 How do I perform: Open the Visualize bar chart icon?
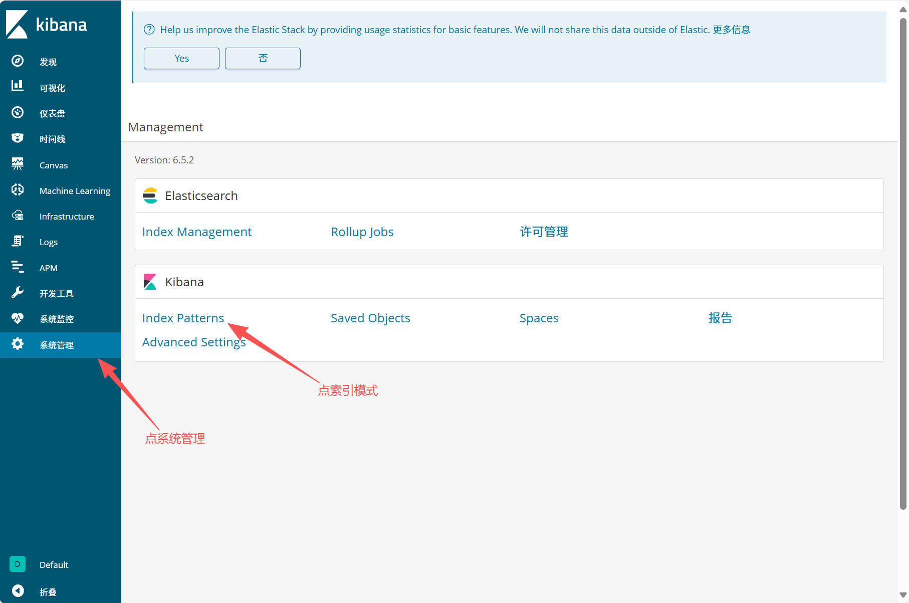click(x=18, y=86)
